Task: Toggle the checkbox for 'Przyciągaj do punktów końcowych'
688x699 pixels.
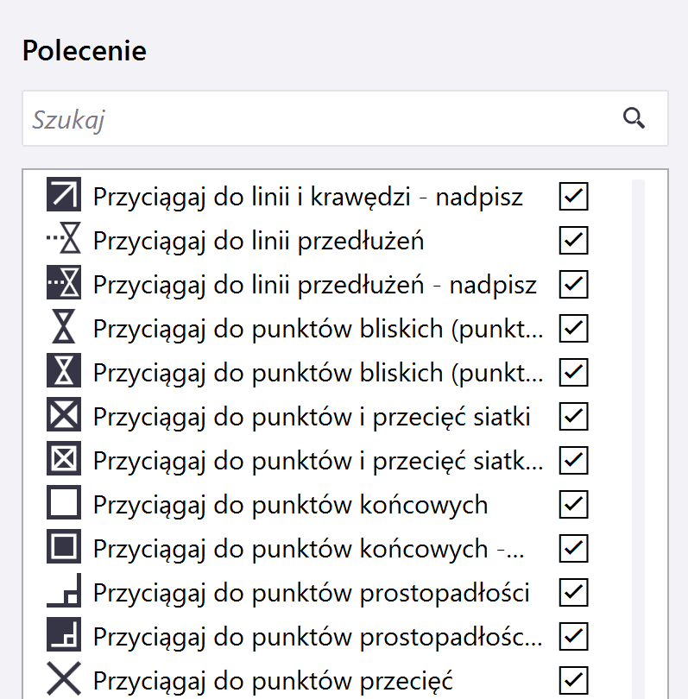Action: coord(573,505)
